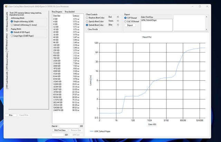Image resolution: width=221 pixels, height=142 pixels.
Task: Open the GPU Link Bandwidth tab
Action: coord(7,80)
